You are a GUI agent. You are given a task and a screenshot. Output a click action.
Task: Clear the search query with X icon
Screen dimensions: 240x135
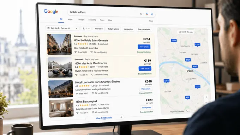pos(141,14)
